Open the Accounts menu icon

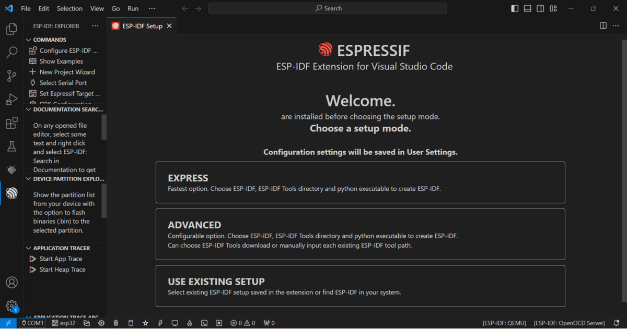pos(11,283)
